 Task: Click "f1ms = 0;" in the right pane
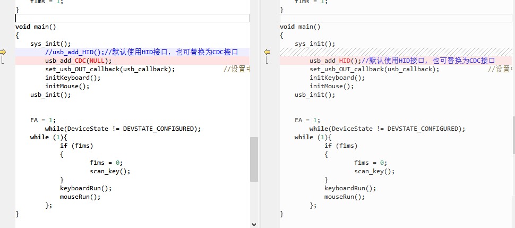[x=371, y=163]
